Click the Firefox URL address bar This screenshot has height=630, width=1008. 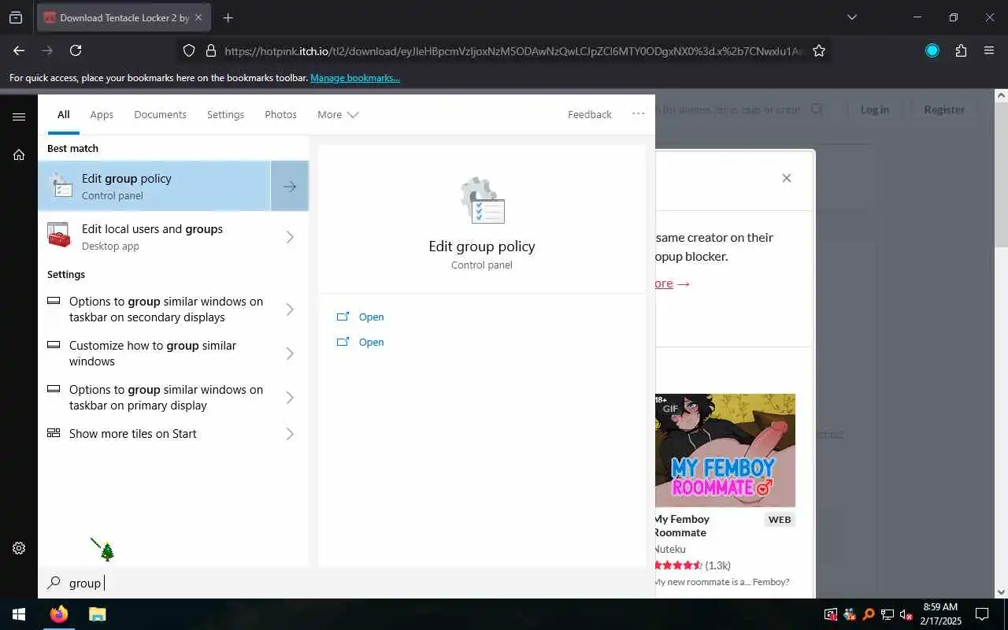[x=504, y=50]
